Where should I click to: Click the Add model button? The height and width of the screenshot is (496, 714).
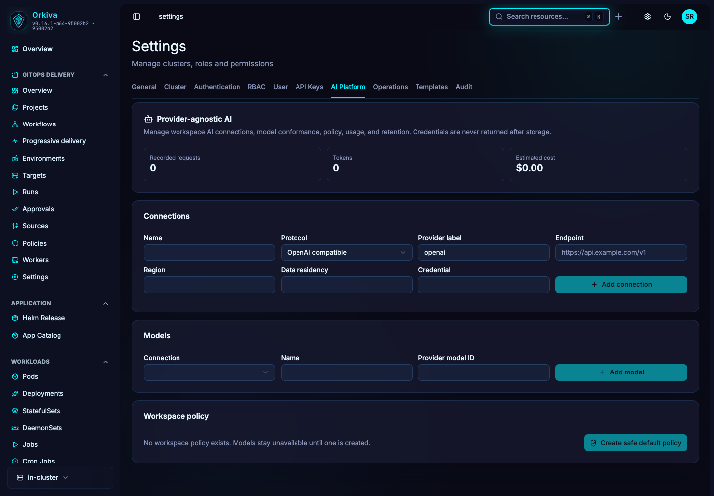(621, 372)
